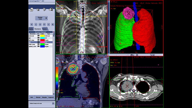Image resolution: width=192 pixels, height=108 pixels.
Task: Click the Segment button
Action: (x=51, y=97)
